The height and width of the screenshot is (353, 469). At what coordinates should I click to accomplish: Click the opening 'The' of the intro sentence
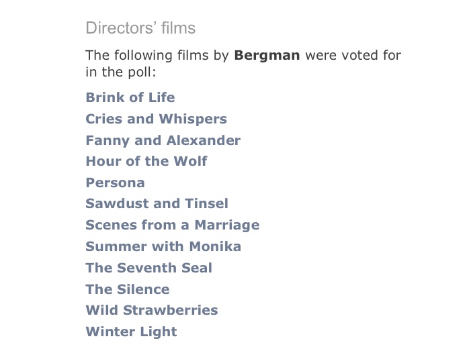tap(97, 55)
